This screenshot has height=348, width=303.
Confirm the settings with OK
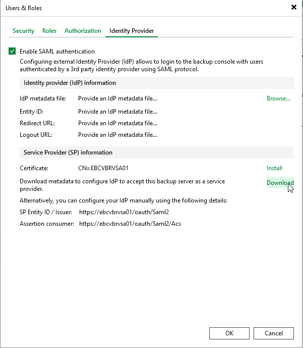pyautogui.click(x=229, y=333)
